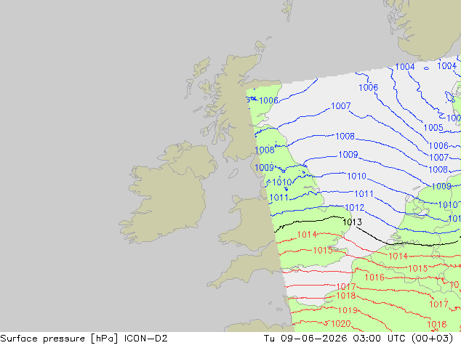Click the 'ICON-D2' model name

click(146, 339)
